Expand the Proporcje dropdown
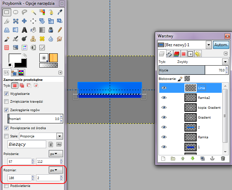 point(60,136)
